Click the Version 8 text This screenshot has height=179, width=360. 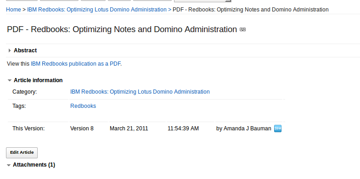(82, 129)
